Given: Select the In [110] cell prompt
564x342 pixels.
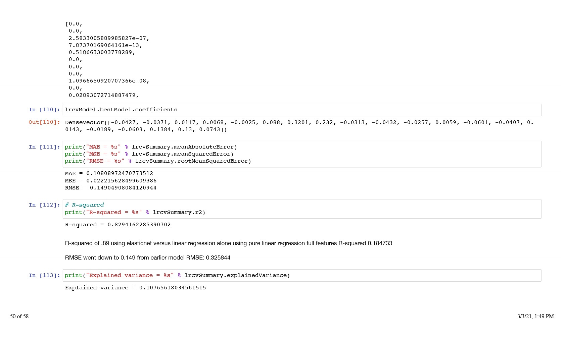Looking at the screenshot, I should (x=44, y=110).
